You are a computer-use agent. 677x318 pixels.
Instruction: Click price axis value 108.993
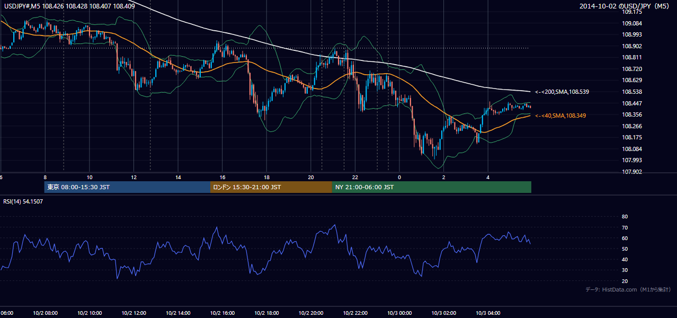pyautogui.click(x=632, y=34)
